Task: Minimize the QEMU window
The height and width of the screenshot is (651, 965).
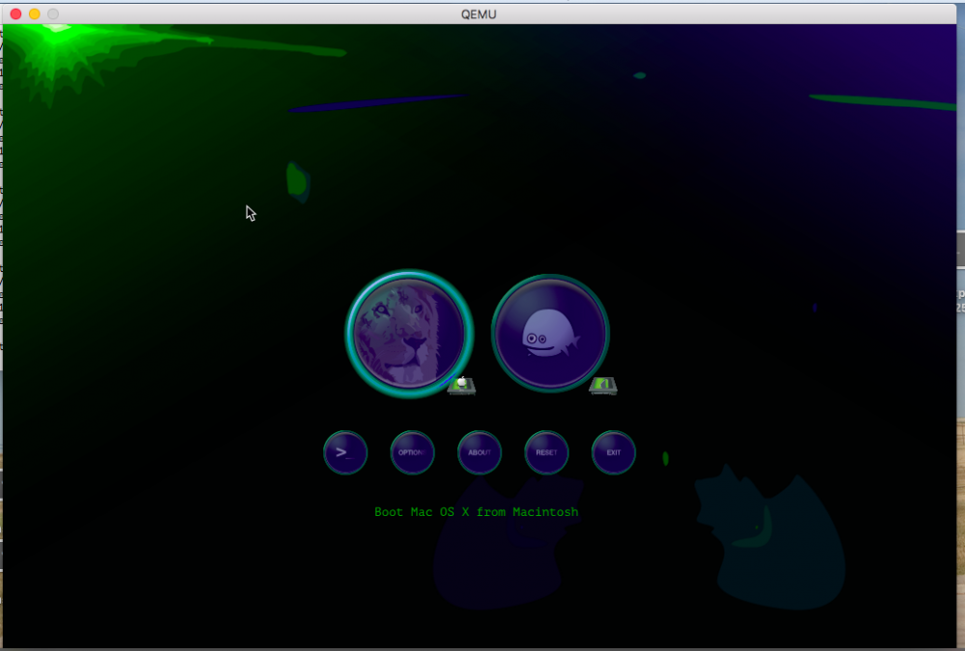Action: [x=35, y=14]
